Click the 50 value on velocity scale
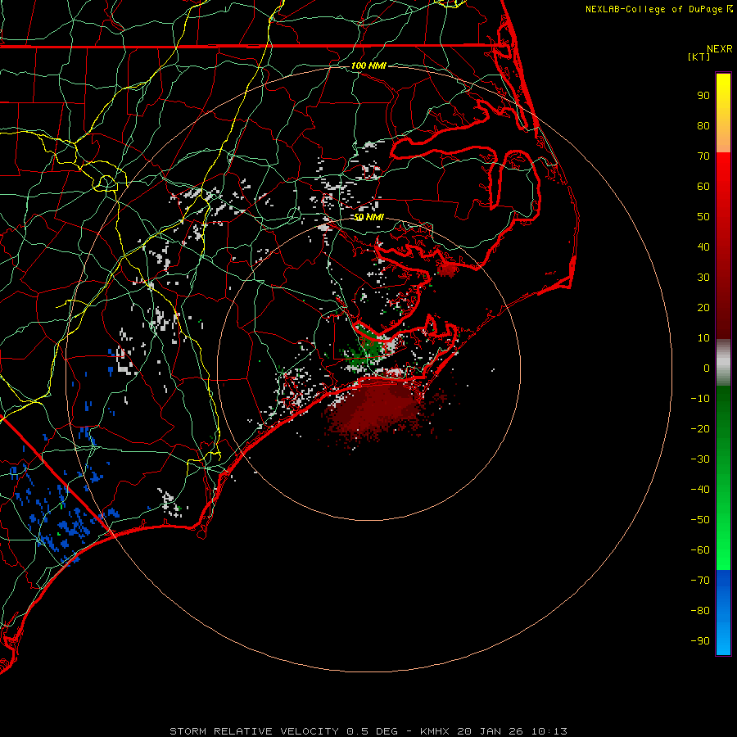 tap(703, 217)
